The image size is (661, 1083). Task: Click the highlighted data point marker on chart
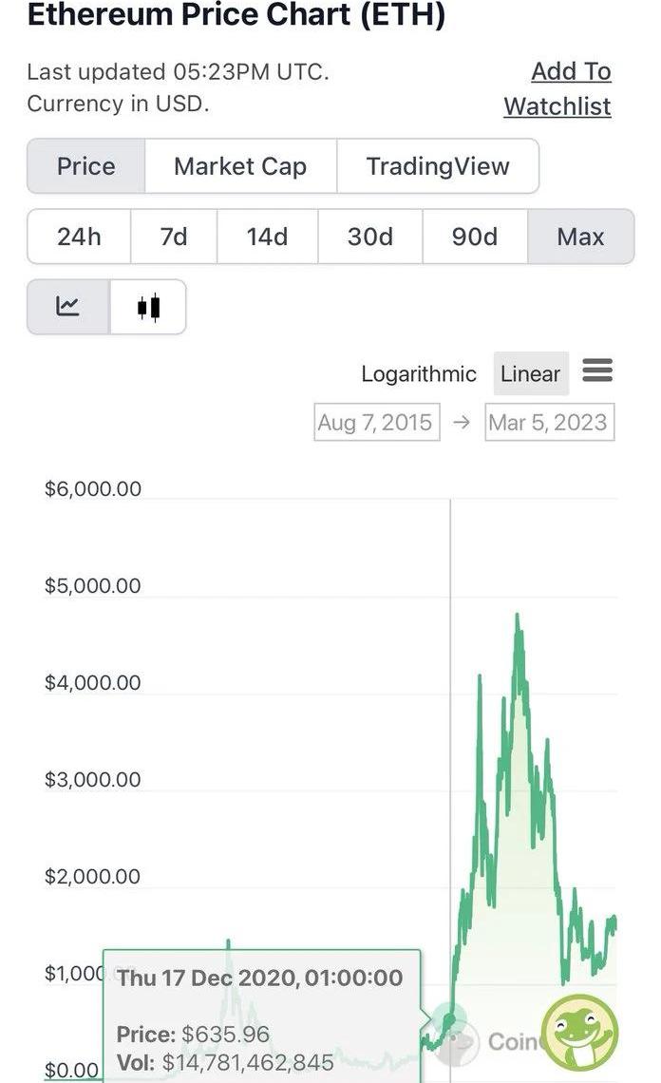[450, 1018]
